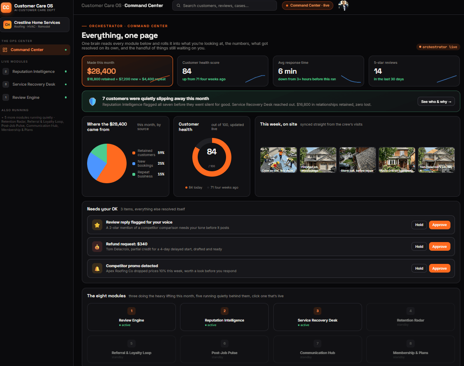Screen dimensions: 464x366
Task: Click the orange Retained customers legend swatch
Action: click(x=134, y=153)
